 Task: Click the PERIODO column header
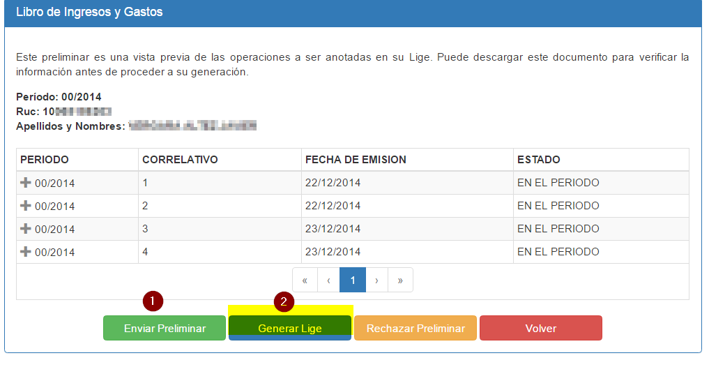pos(45,160)
